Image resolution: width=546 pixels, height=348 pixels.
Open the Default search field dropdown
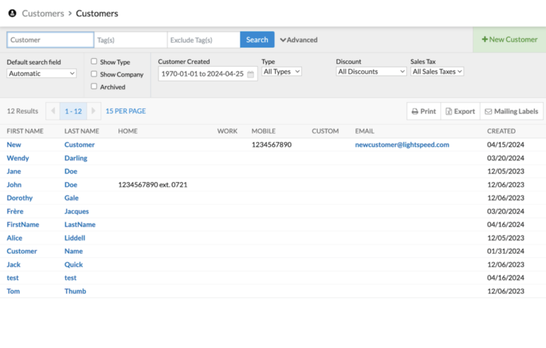coord(42,73)
